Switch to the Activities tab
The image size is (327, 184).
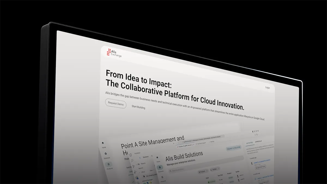pos(250,143)
